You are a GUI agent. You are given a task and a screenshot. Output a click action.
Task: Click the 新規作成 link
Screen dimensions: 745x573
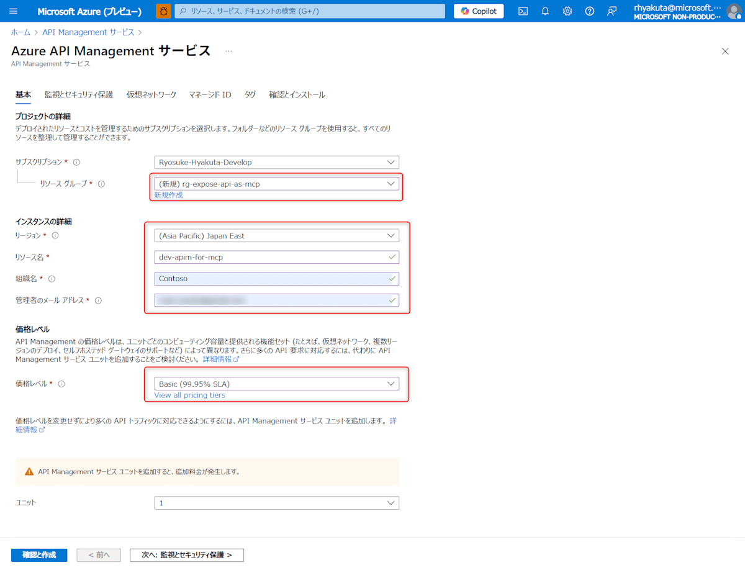pos(169,195)
